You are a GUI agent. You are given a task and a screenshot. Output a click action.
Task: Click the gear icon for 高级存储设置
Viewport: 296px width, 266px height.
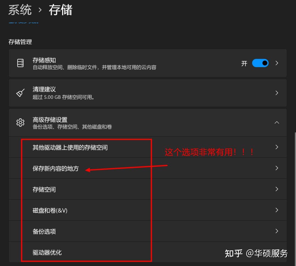point(20,123)
